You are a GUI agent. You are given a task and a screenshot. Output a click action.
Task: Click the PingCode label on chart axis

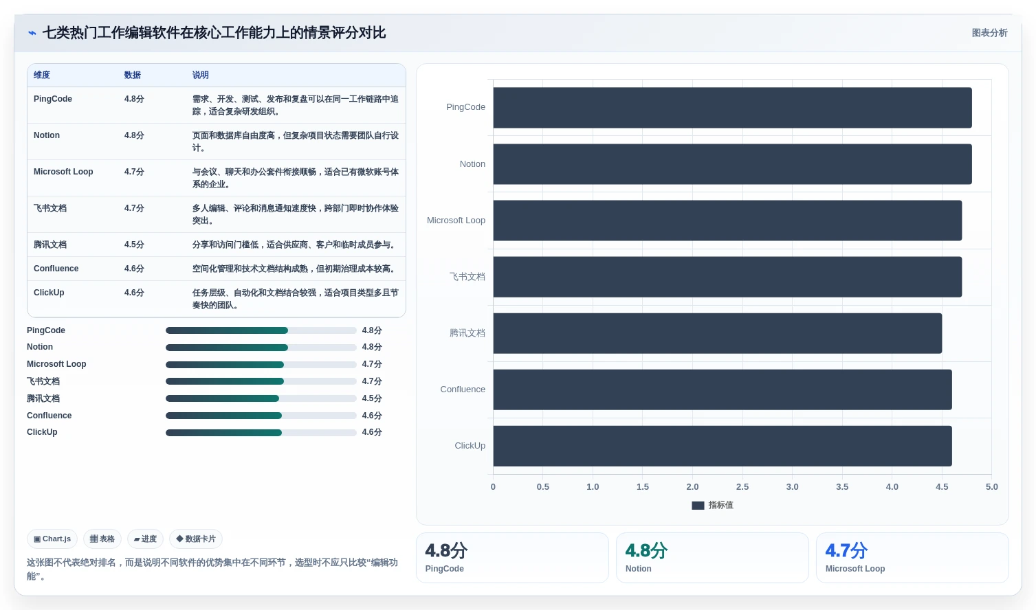click(x=465, y=107)
